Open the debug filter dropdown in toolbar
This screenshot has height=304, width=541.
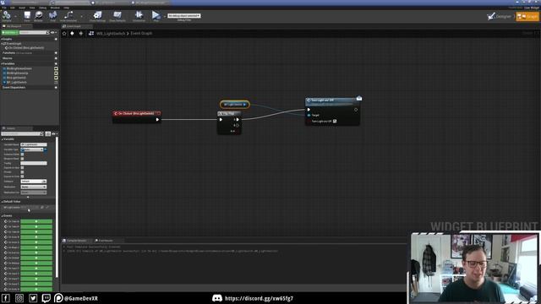click(x=184, y=16)
